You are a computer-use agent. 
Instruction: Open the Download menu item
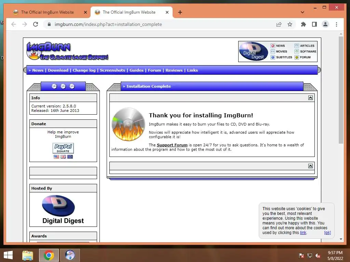(x=58, y=70)
